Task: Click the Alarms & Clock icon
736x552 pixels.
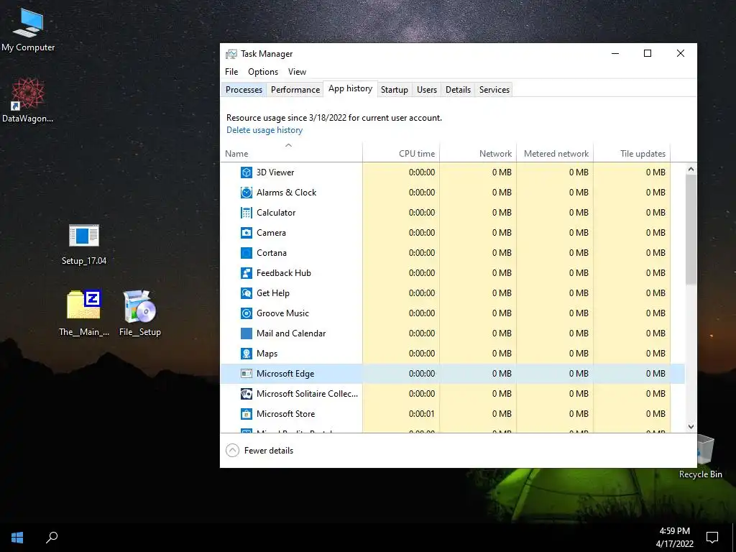Action: pos(247,193)
